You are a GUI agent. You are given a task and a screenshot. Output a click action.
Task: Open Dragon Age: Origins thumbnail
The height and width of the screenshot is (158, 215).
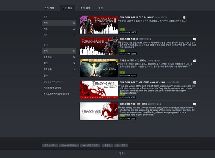pos(99,111)
